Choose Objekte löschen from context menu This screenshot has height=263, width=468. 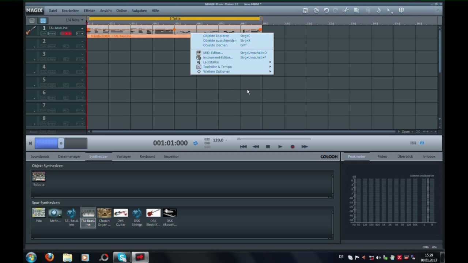[x=215, y=45]
